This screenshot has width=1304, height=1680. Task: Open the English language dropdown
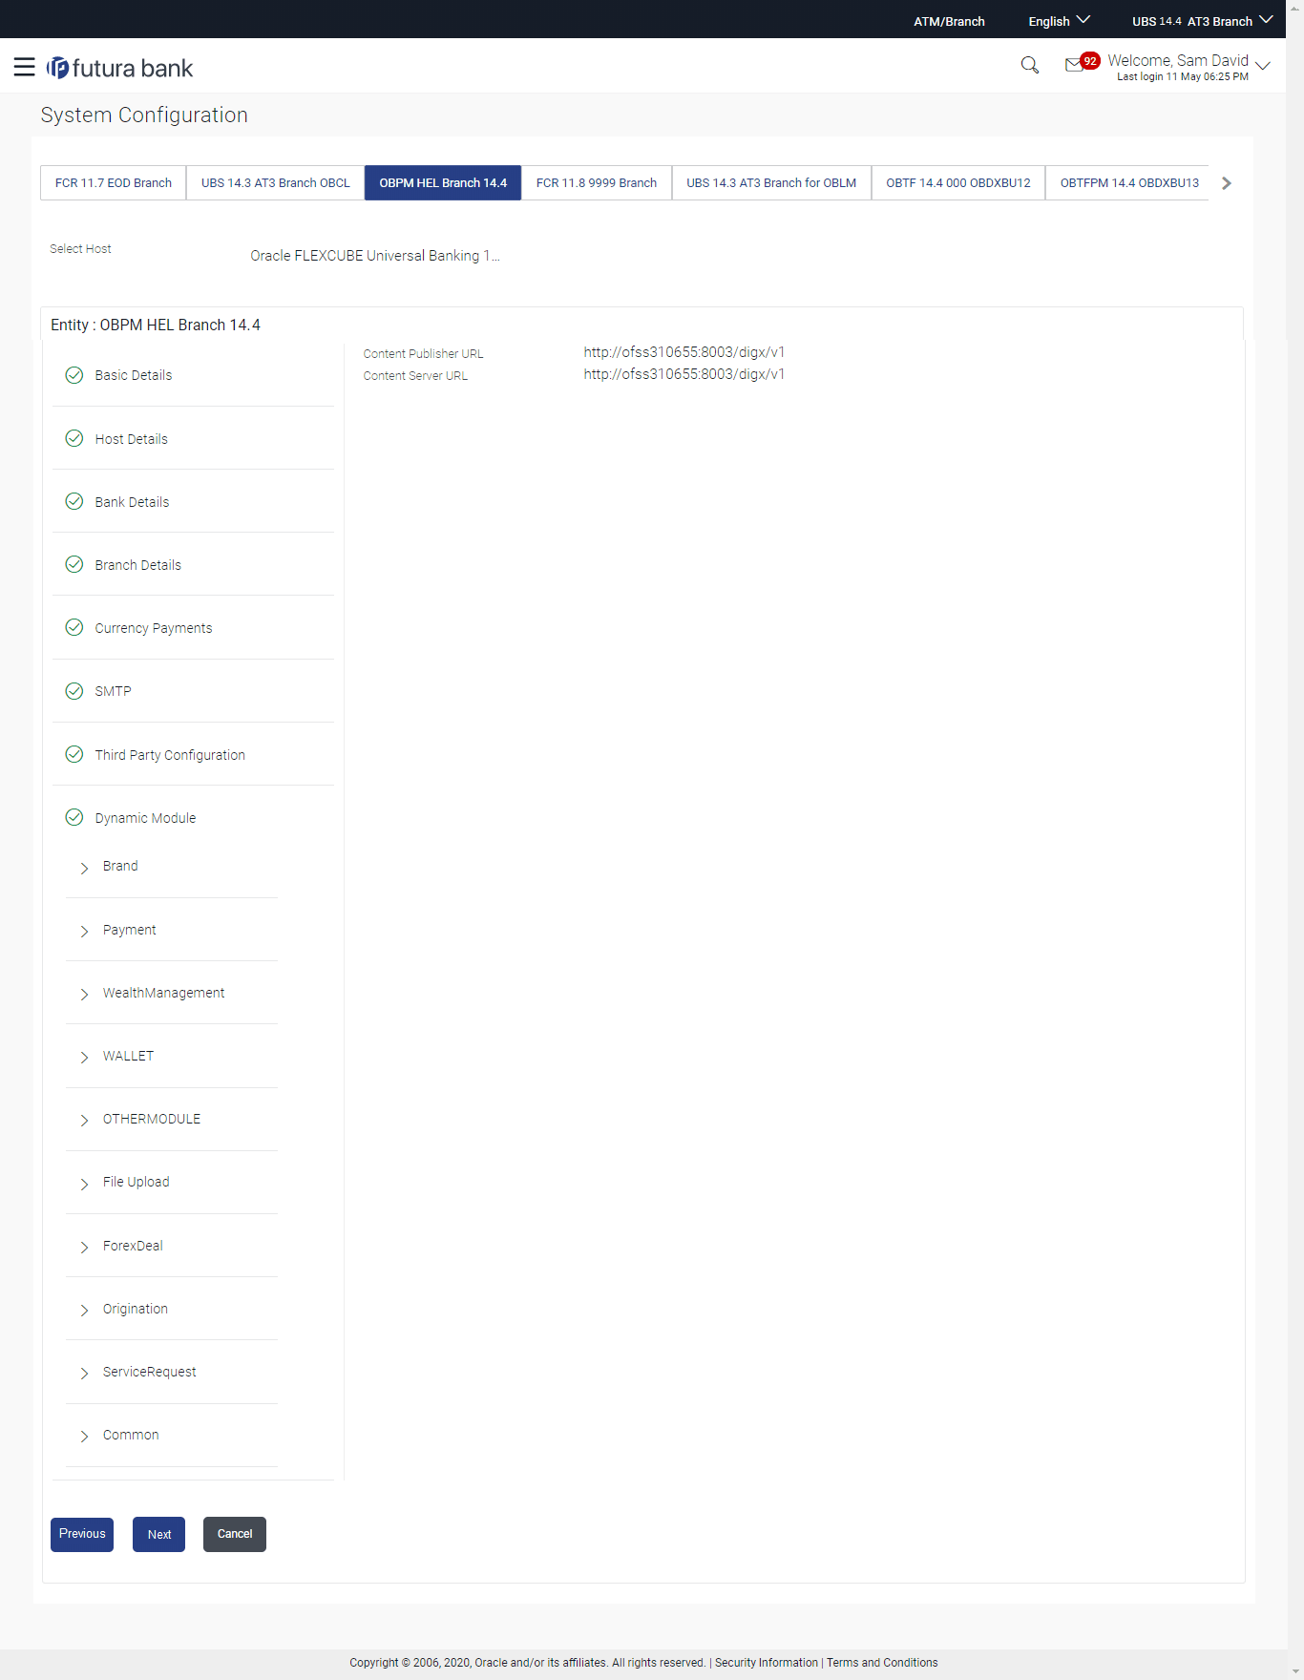coord(1059,21)
